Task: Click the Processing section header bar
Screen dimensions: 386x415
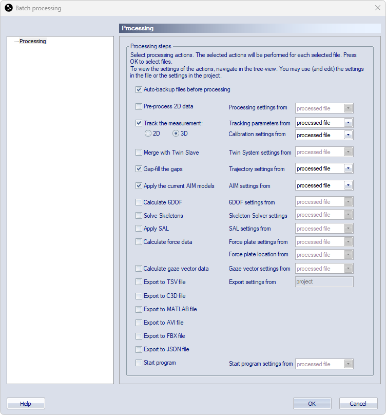Action: [x=250, y=28]
